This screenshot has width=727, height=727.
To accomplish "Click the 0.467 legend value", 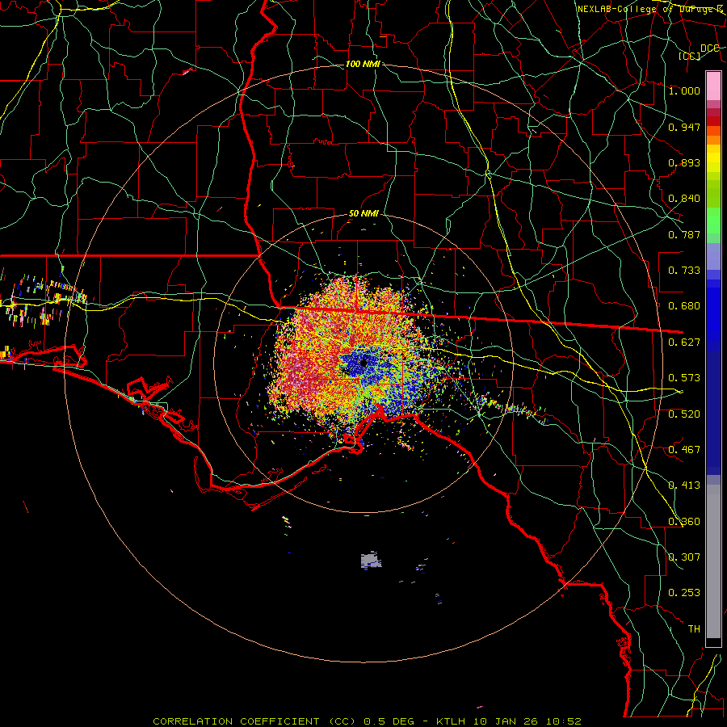I will click(684, 450).
